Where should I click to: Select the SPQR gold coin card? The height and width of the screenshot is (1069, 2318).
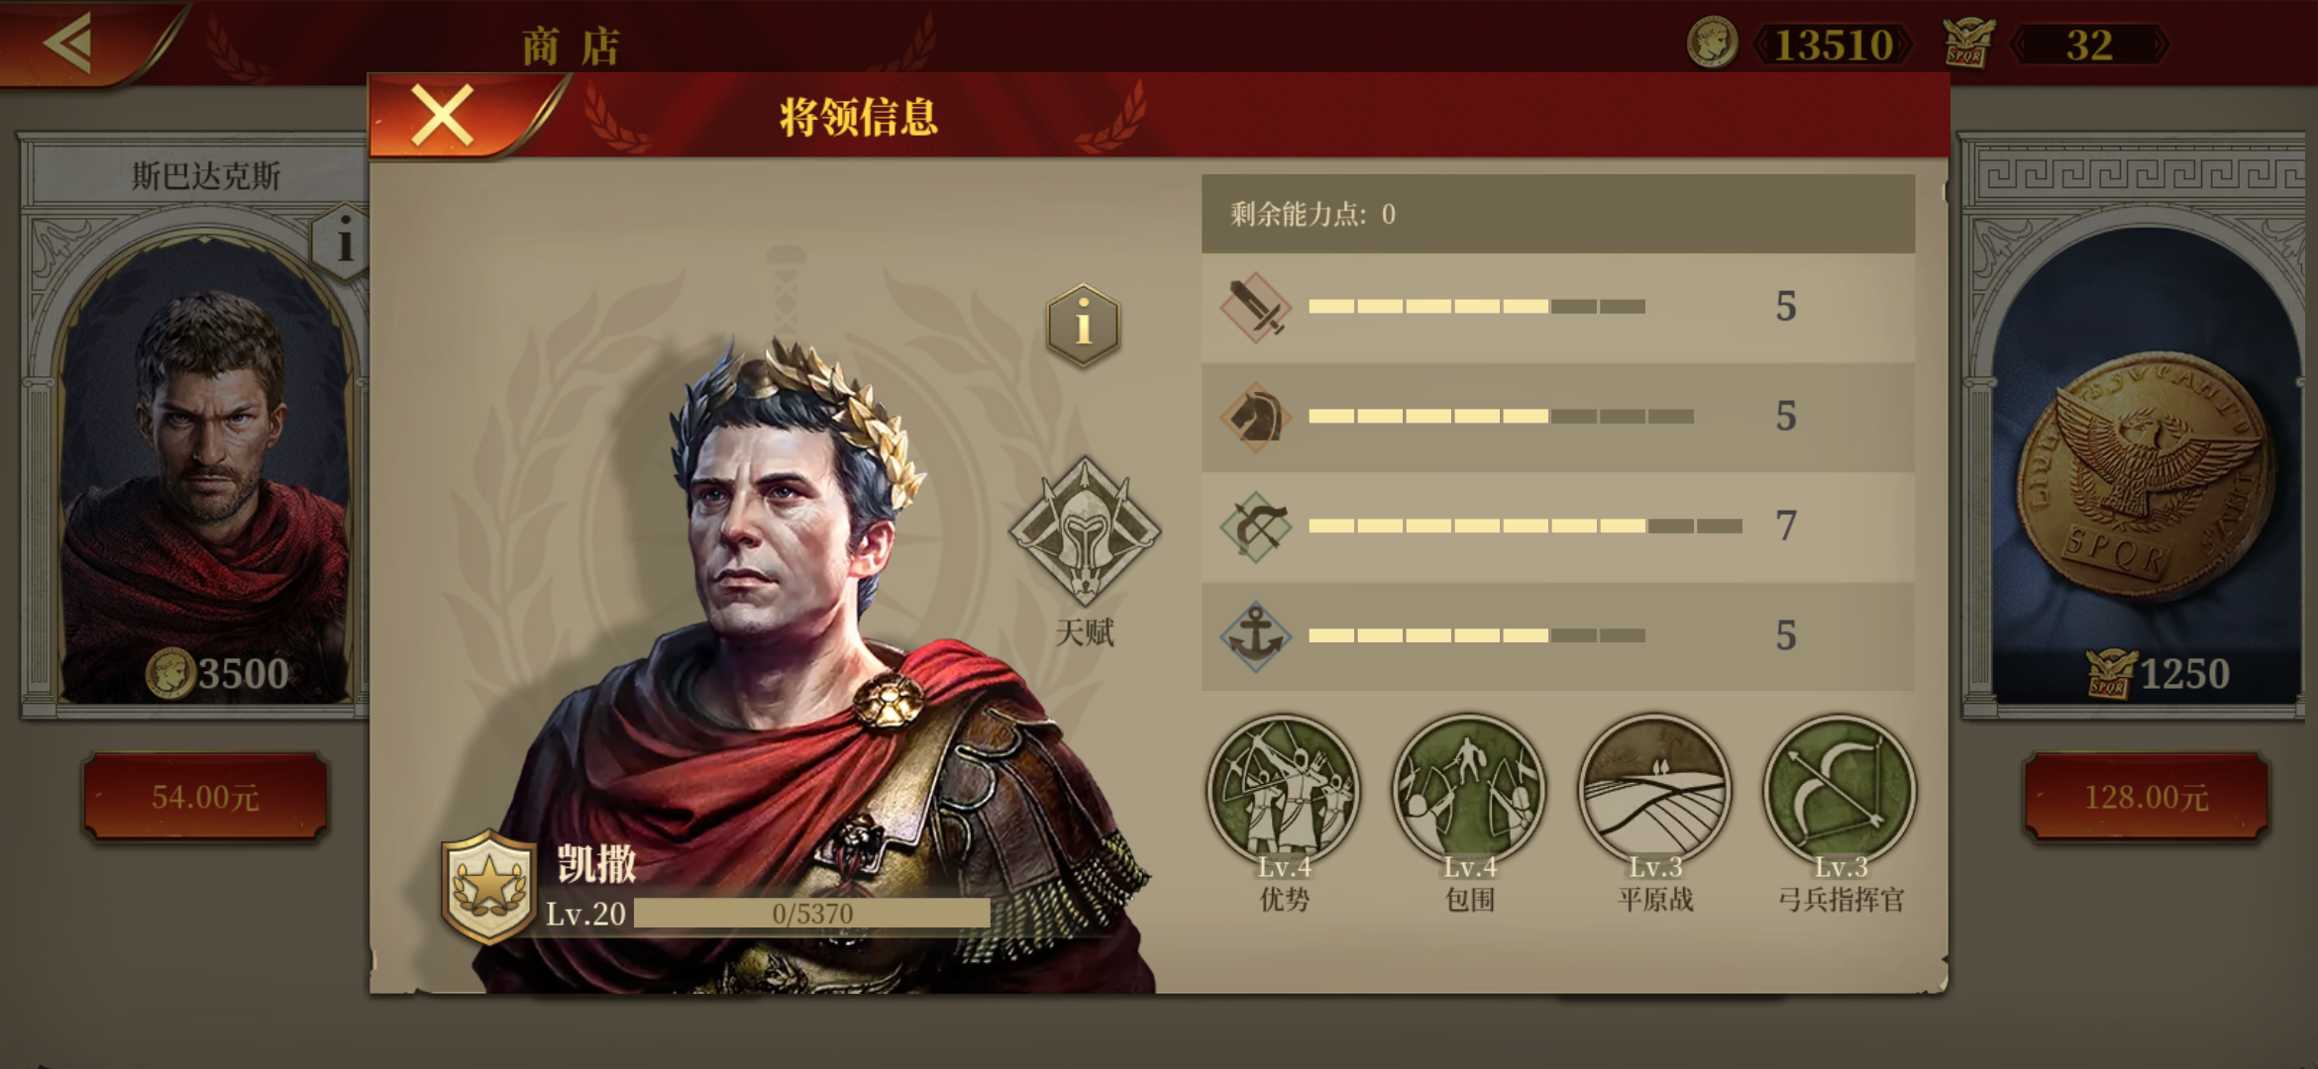click(x=2140, y=426)
